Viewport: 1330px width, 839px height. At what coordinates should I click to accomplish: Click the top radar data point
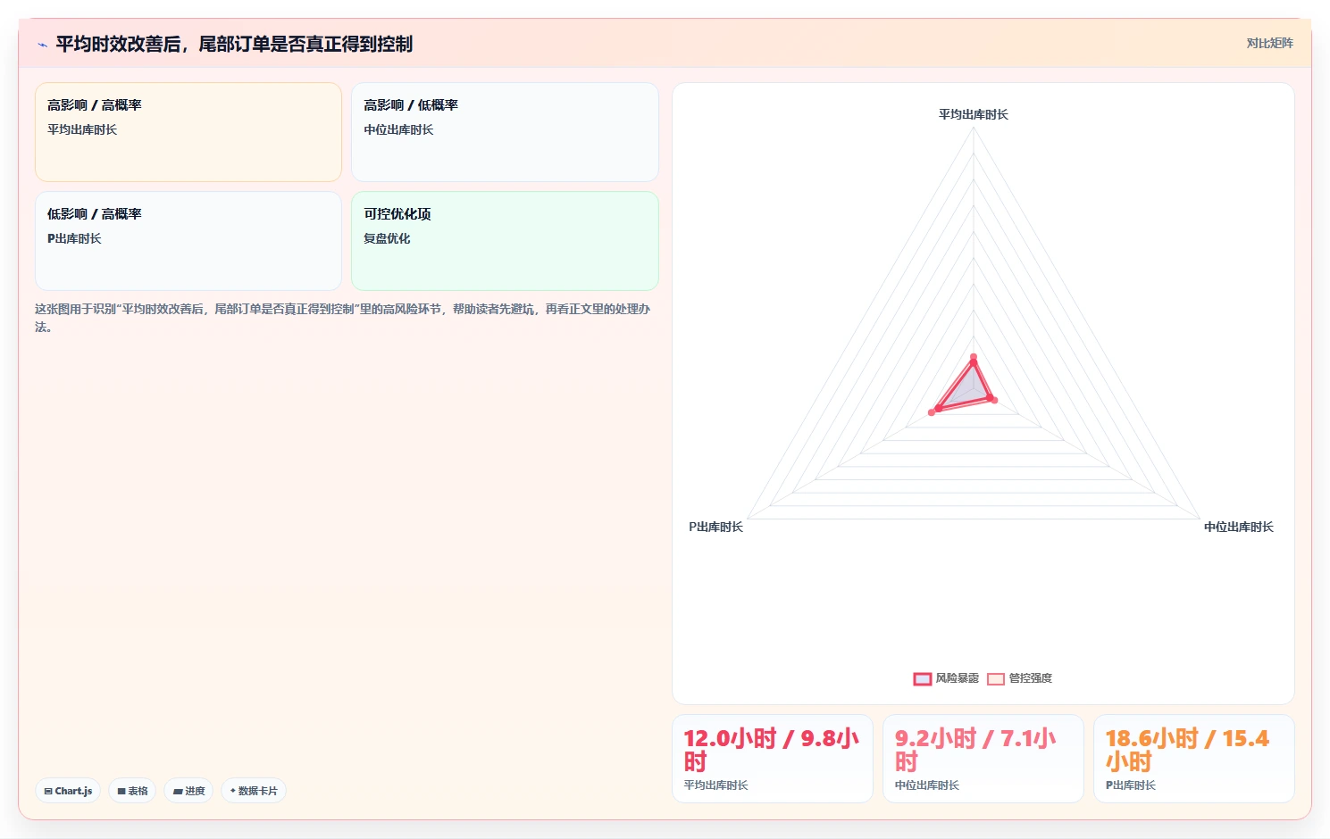[974, 357]
